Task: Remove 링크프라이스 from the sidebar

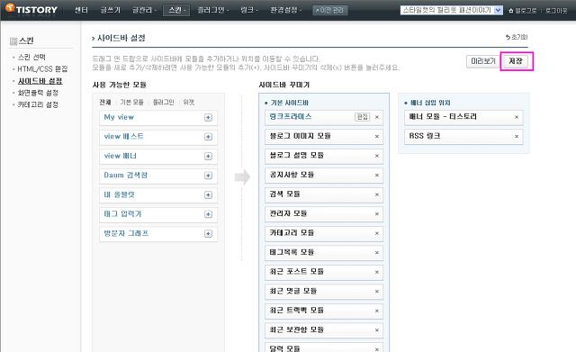Action: [x=377, y=117]
